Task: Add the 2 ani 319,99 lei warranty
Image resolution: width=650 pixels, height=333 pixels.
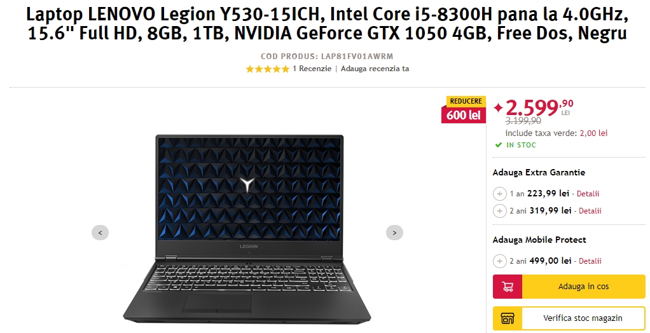Action: (x=499, y=211)
